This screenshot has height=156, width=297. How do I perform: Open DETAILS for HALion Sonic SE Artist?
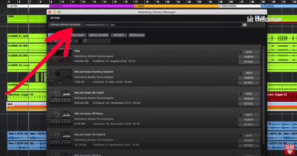(249, 104)
